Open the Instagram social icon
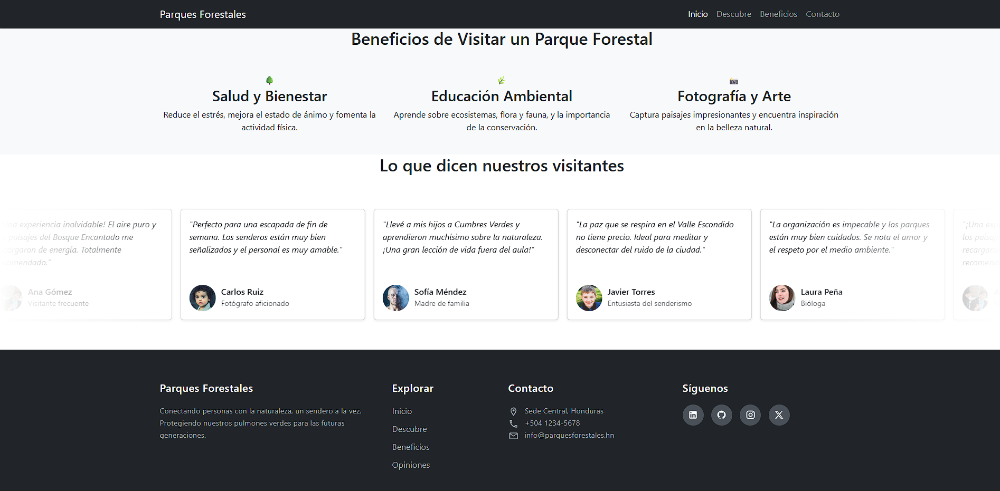 750,415
